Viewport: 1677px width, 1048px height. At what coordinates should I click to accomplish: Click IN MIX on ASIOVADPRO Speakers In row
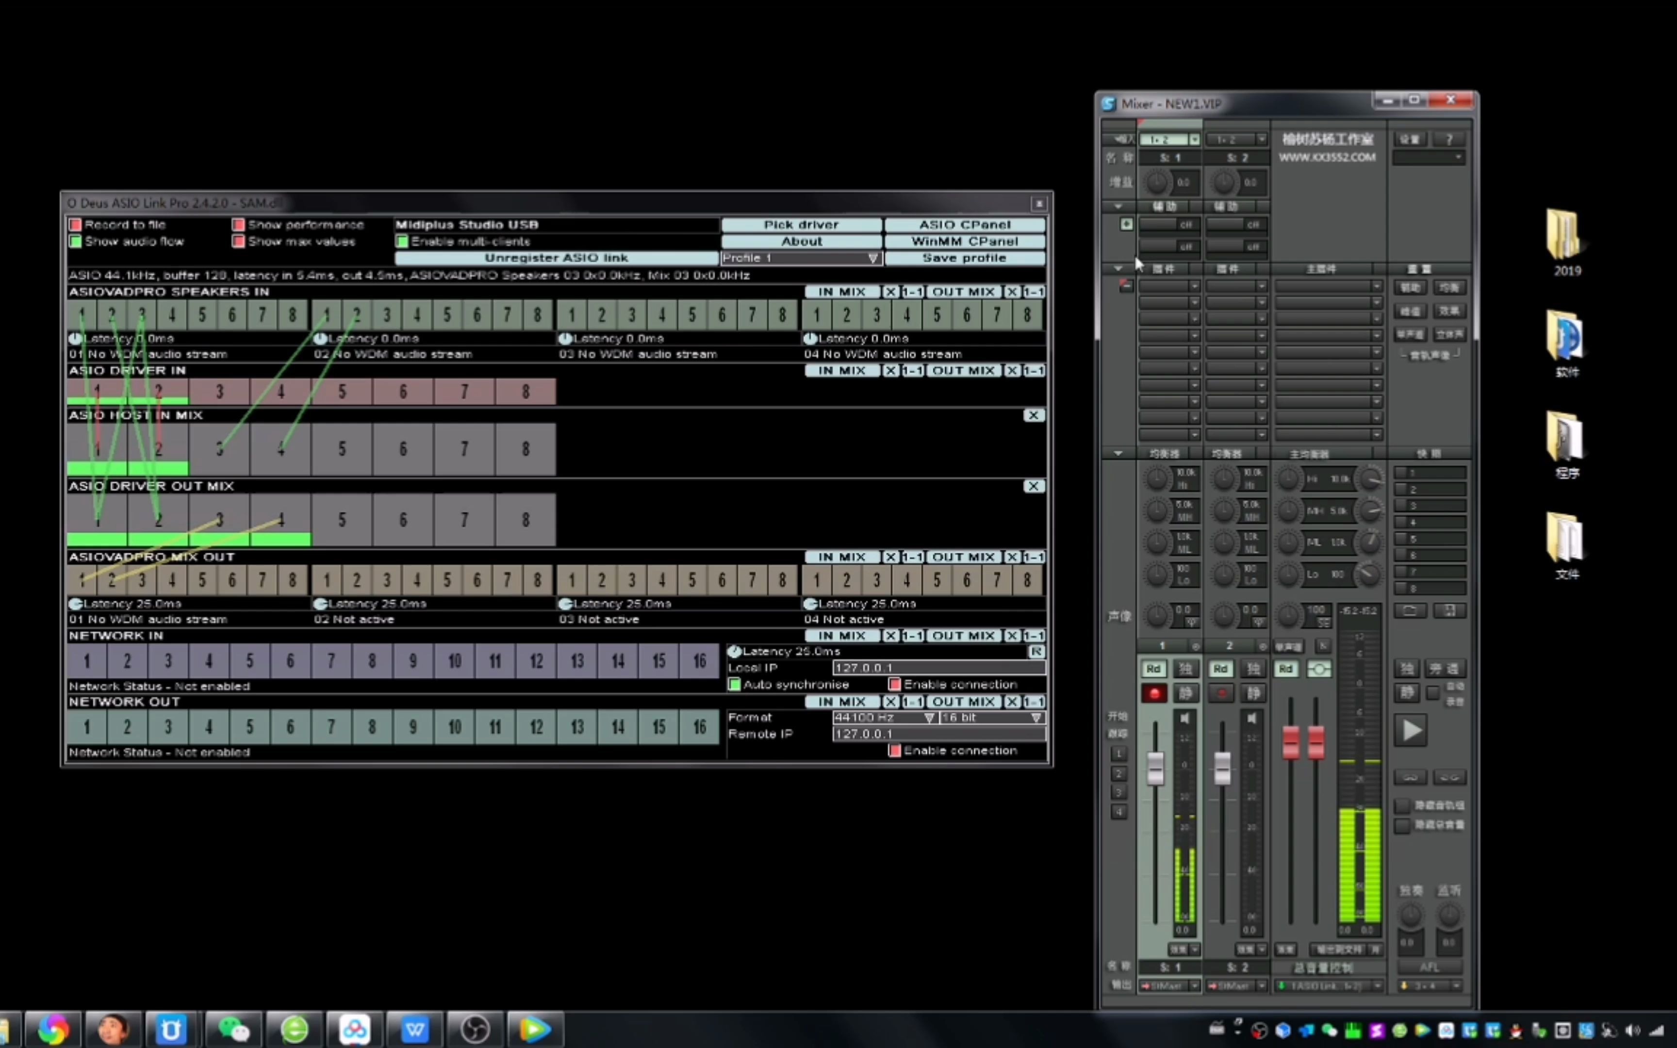pos(842,292)
